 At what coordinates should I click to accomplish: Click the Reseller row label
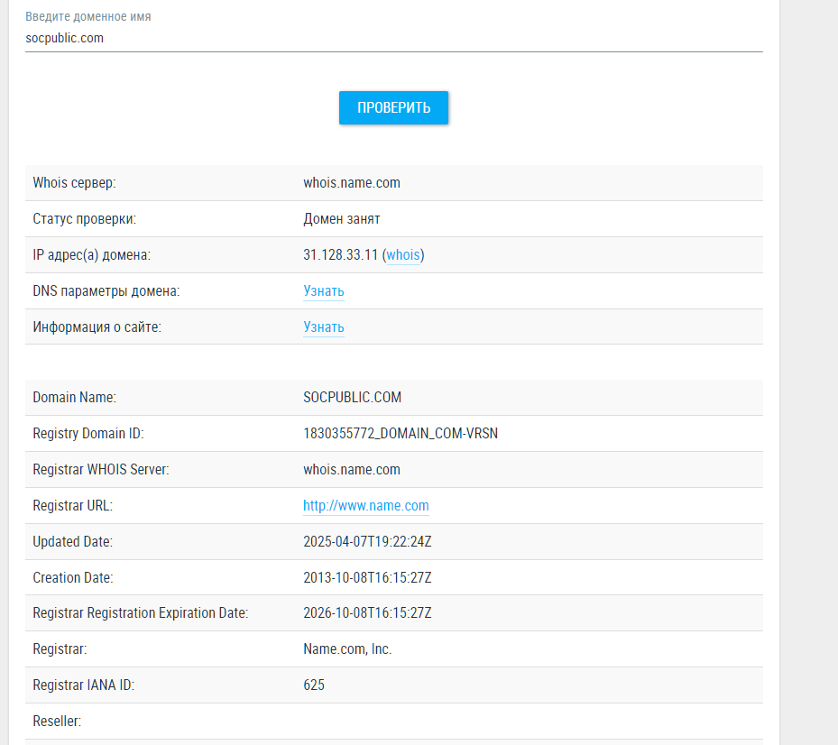coord(57,722)
